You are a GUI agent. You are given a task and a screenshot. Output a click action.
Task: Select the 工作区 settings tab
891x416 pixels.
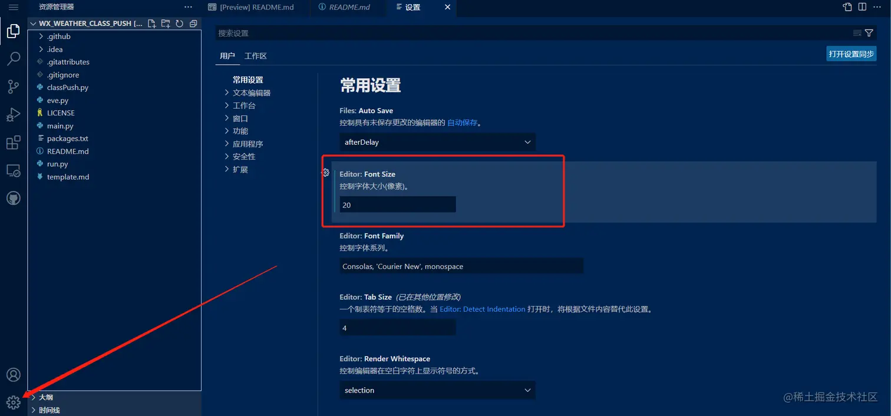pos(256,56)
